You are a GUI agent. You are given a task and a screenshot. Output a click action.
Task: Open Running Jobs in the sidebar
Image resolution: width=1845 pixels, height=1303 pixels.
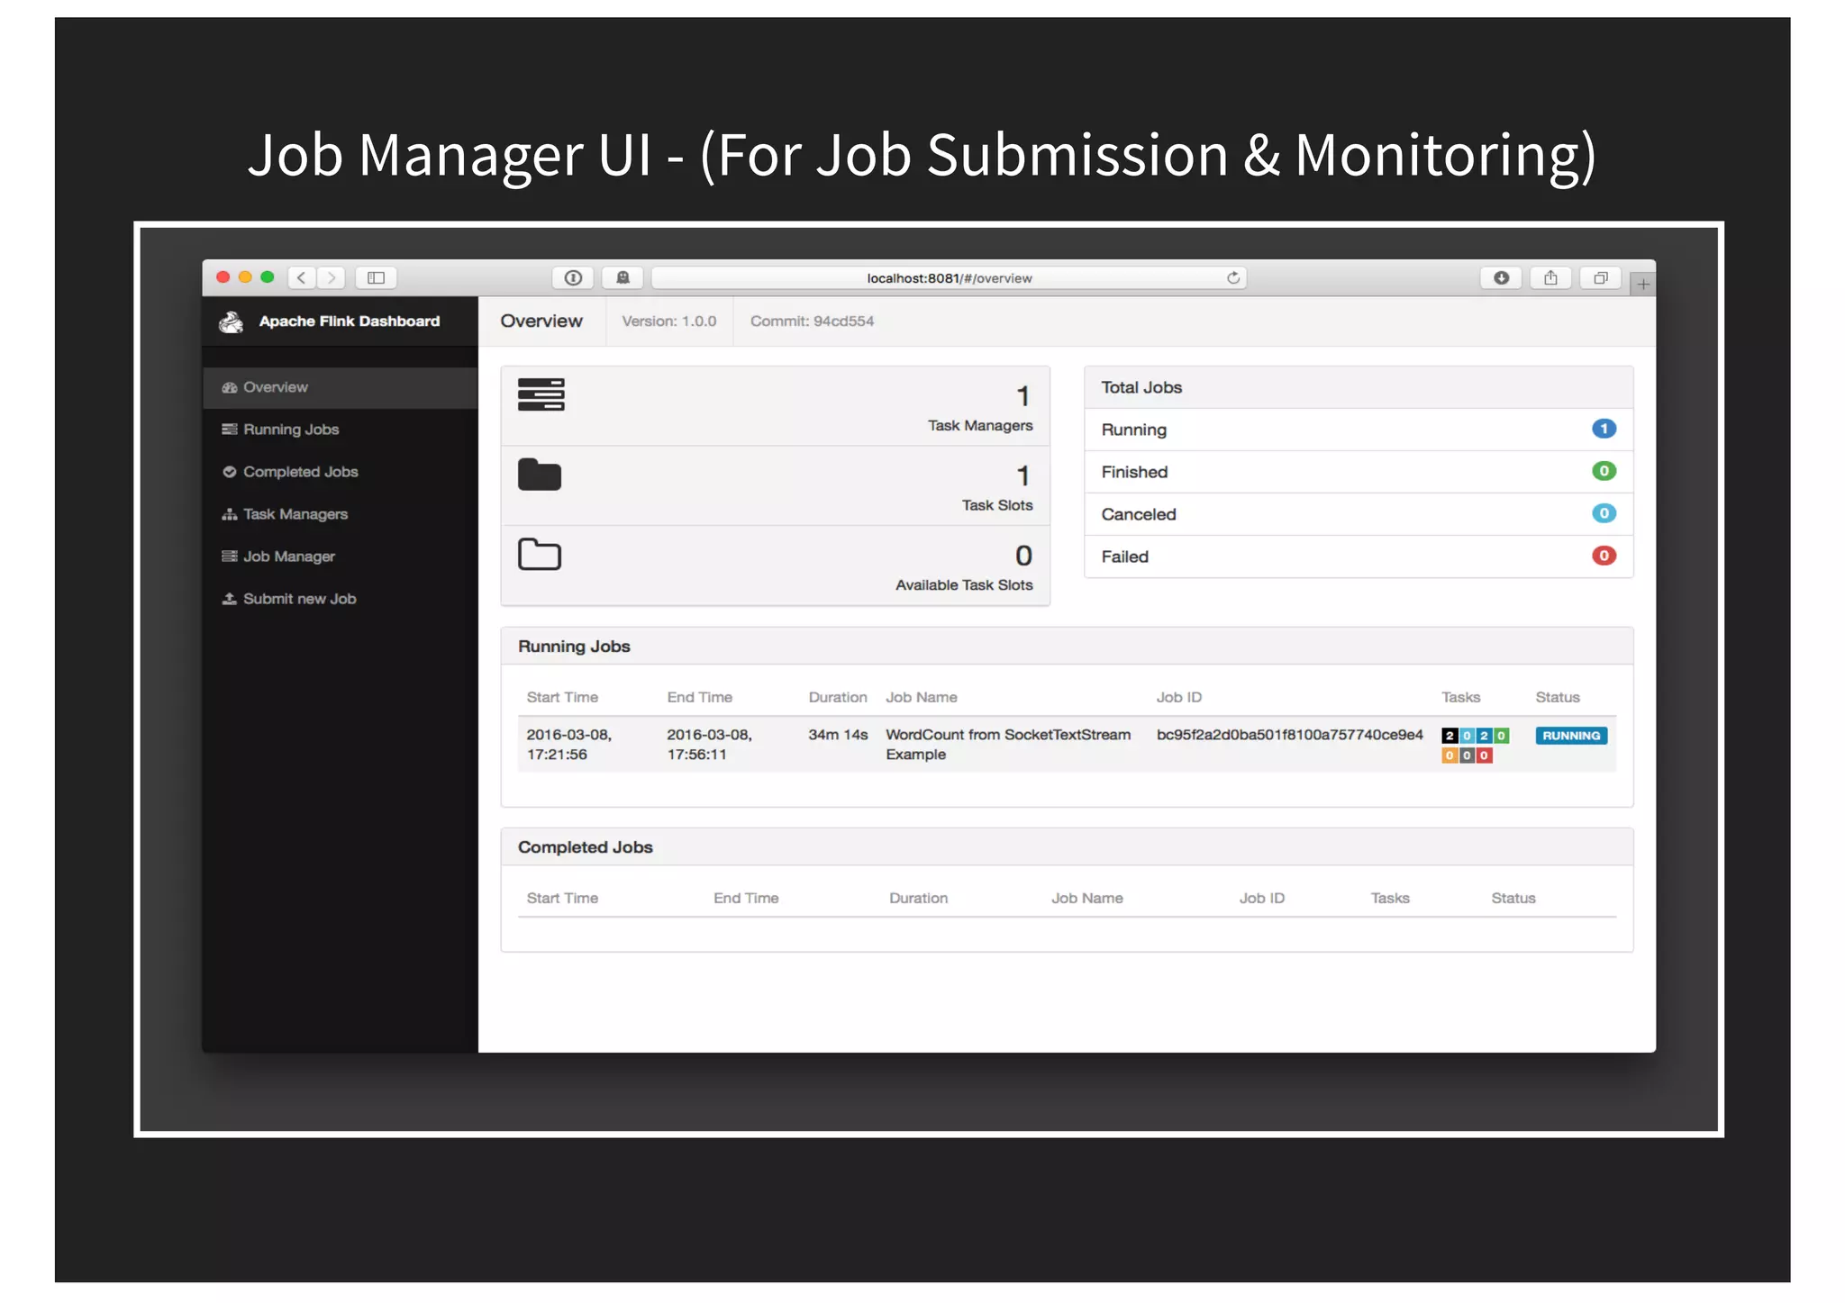pyautogui.click(x=341, y=430)
